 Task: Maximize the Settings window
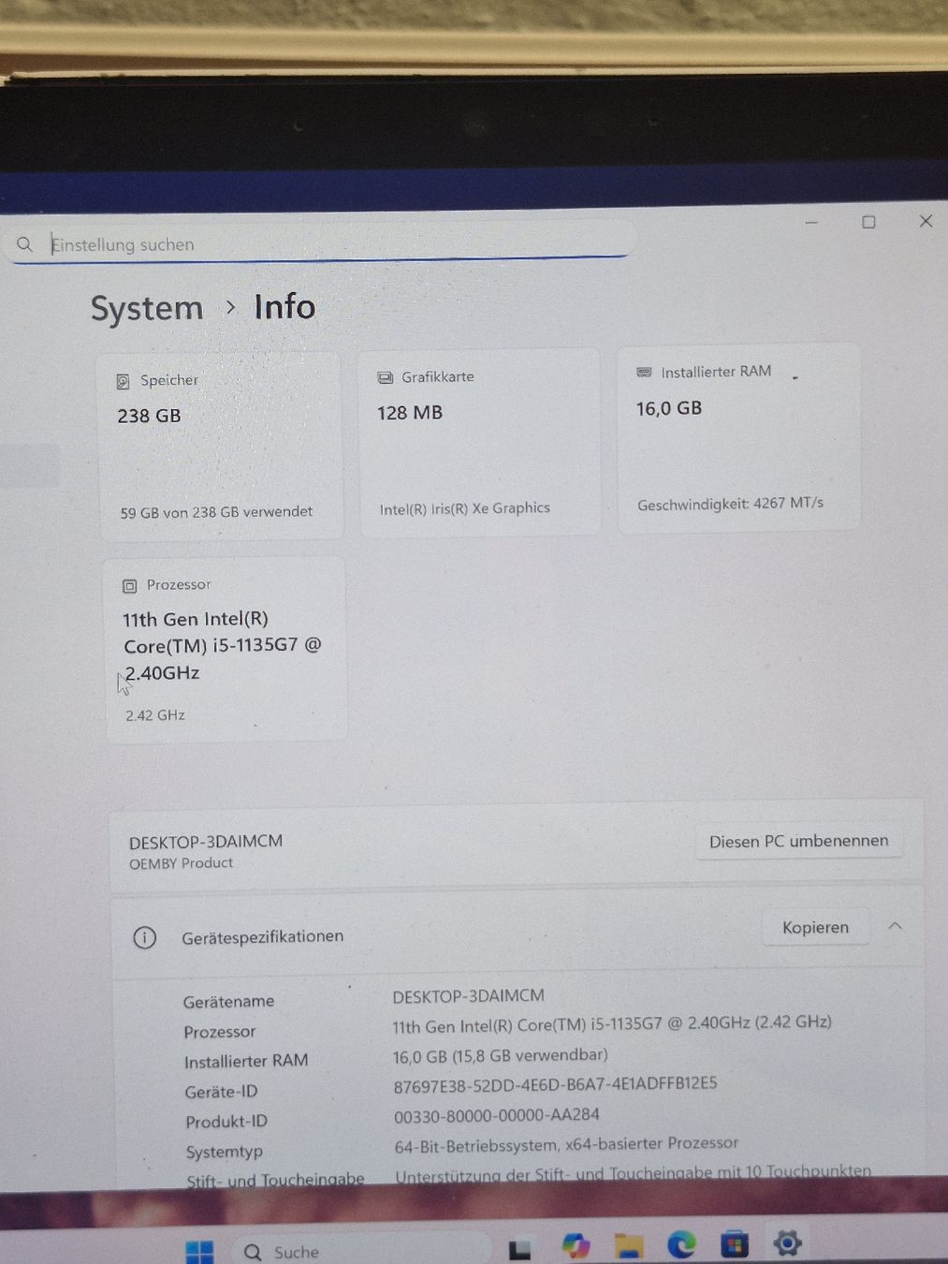point(868,222)
